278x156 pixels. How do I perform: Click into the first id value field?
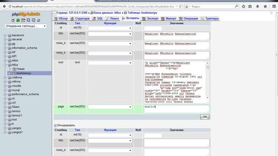(x=153, y=28)
